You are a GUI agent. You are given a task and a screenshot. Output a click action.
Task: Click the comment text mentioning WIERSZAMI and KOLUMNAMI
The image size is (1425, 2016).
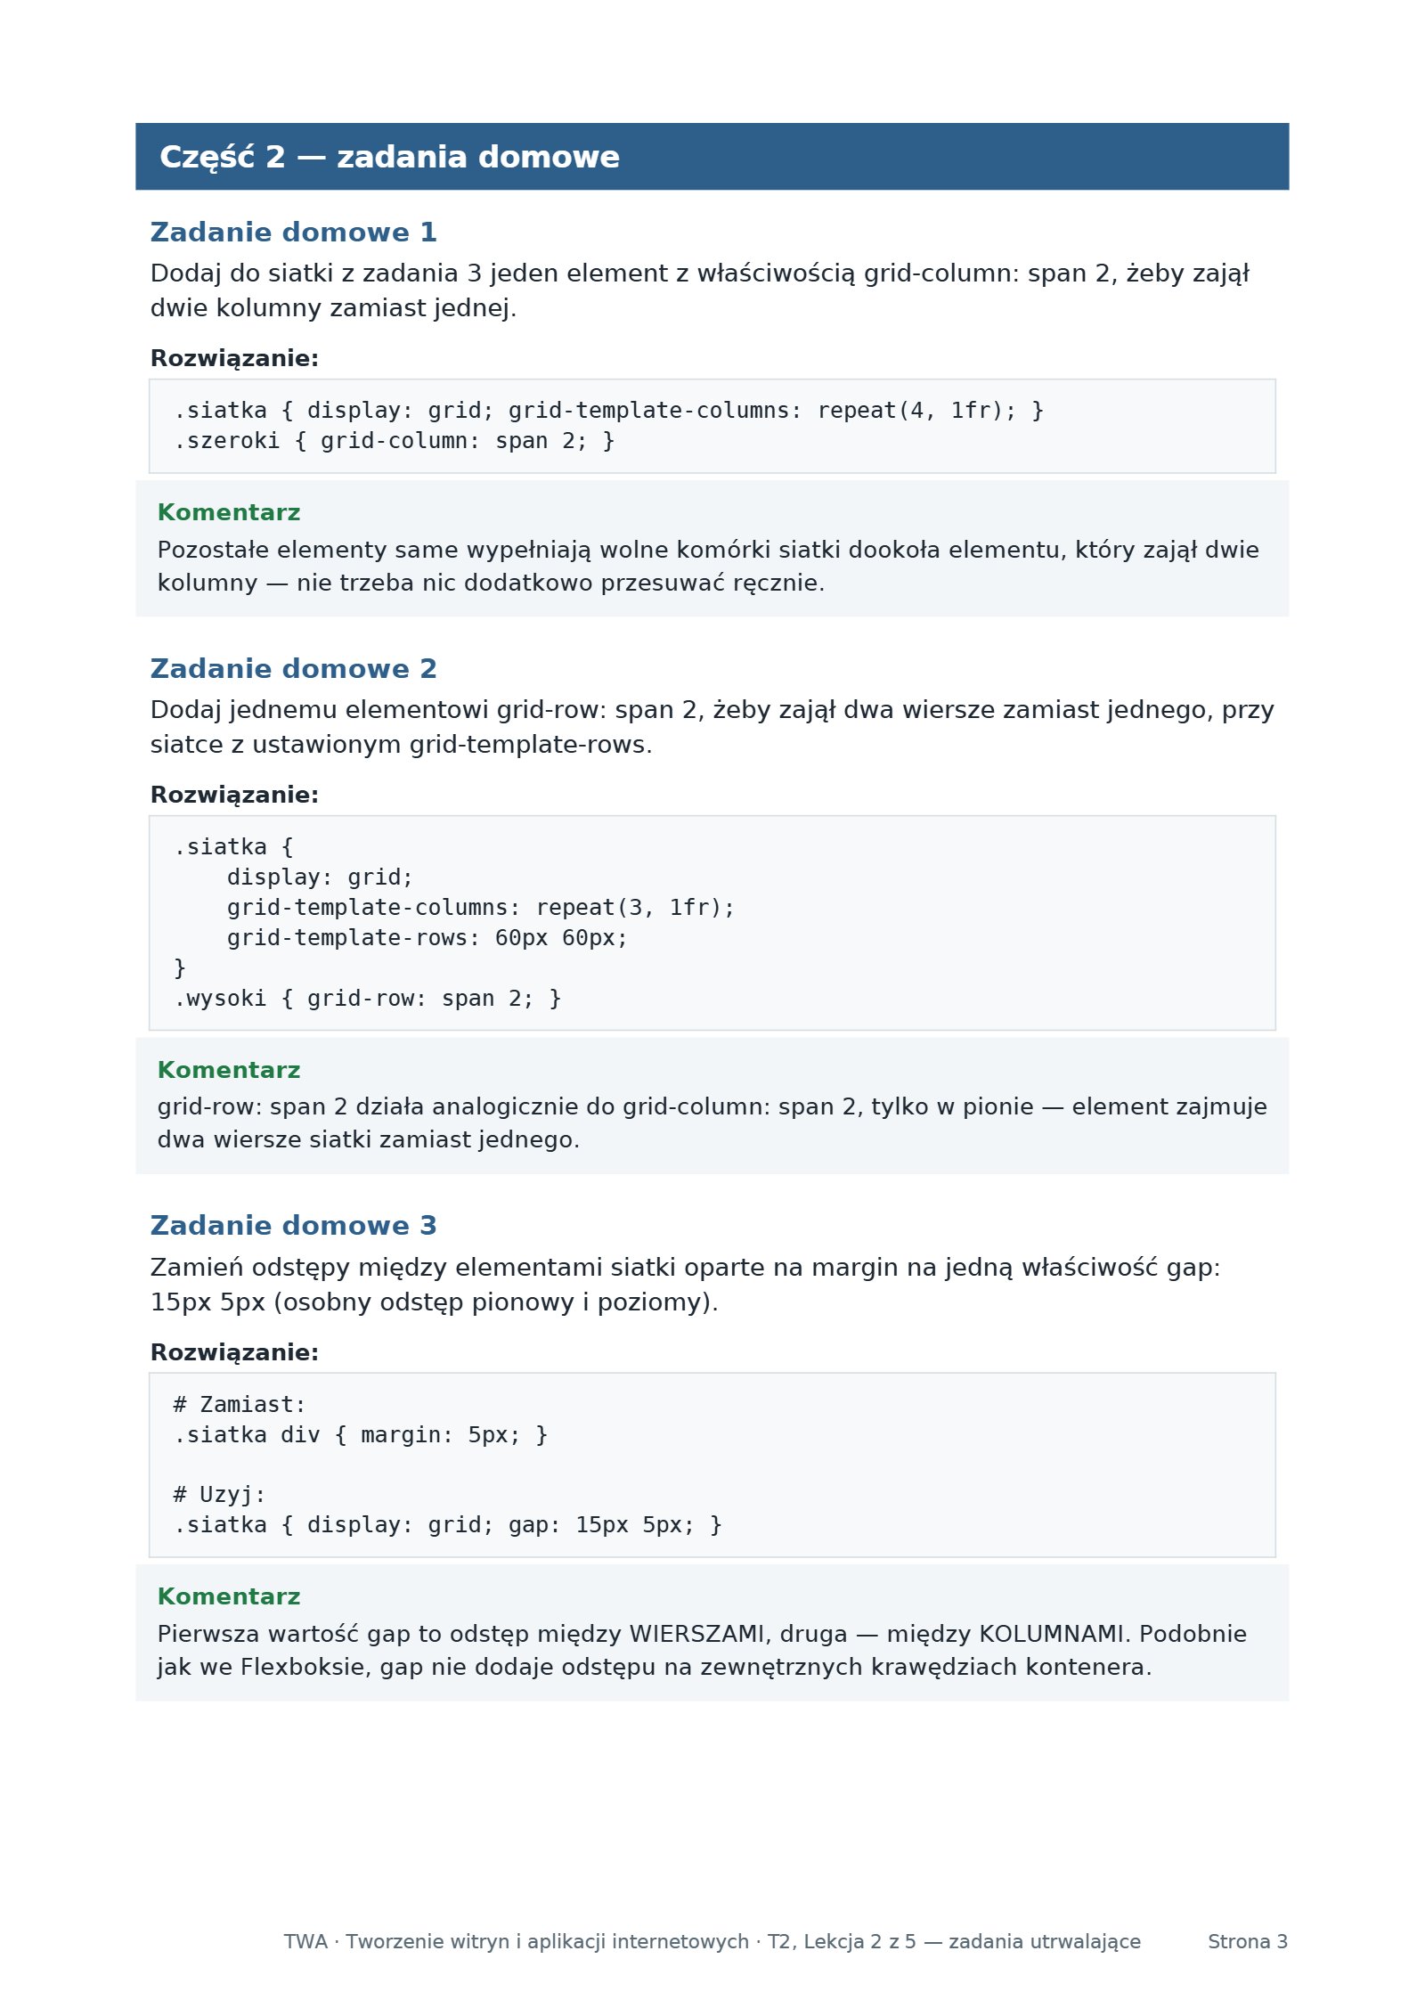pos(702,1650)
